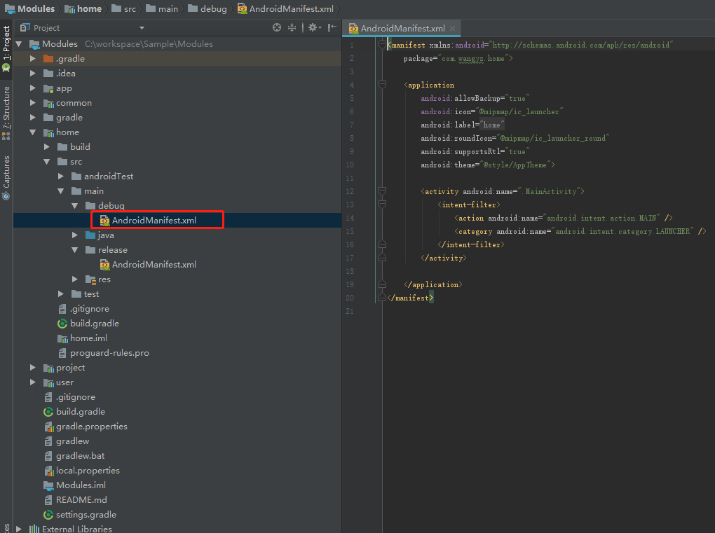Viewport: 715px width, 533px height.
Task: Collapse the release folder
Action: tap(75, 250)
